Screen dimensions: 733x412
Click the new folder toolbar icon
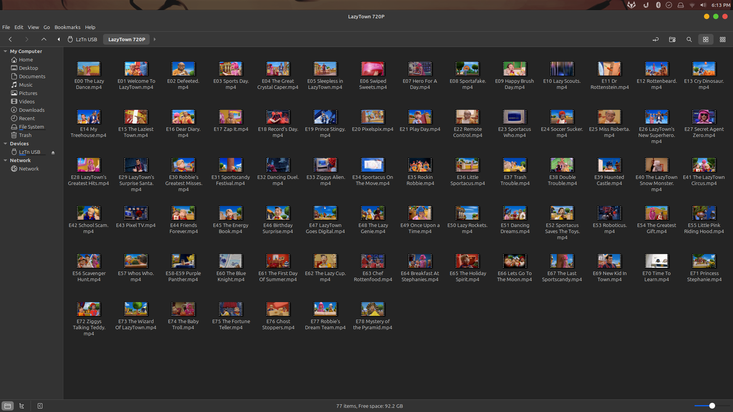672,39
